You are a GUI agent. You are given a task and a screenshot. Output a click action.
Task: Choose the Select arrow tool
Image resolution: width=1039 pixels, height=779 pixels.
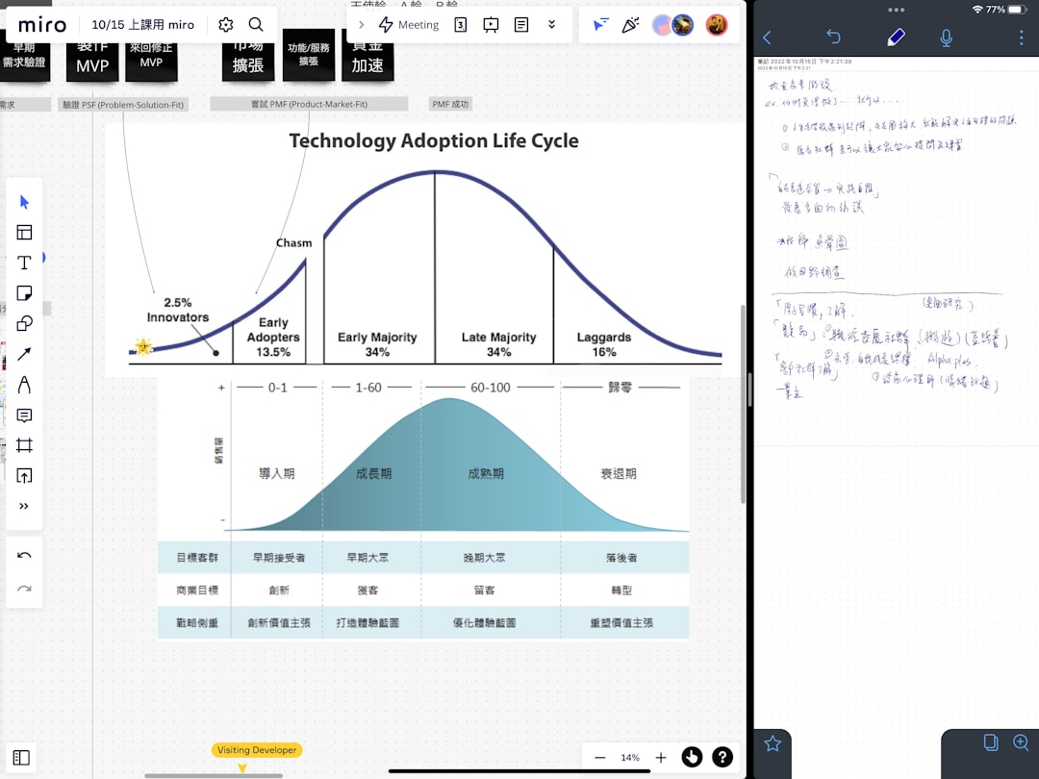coord(24,202)
